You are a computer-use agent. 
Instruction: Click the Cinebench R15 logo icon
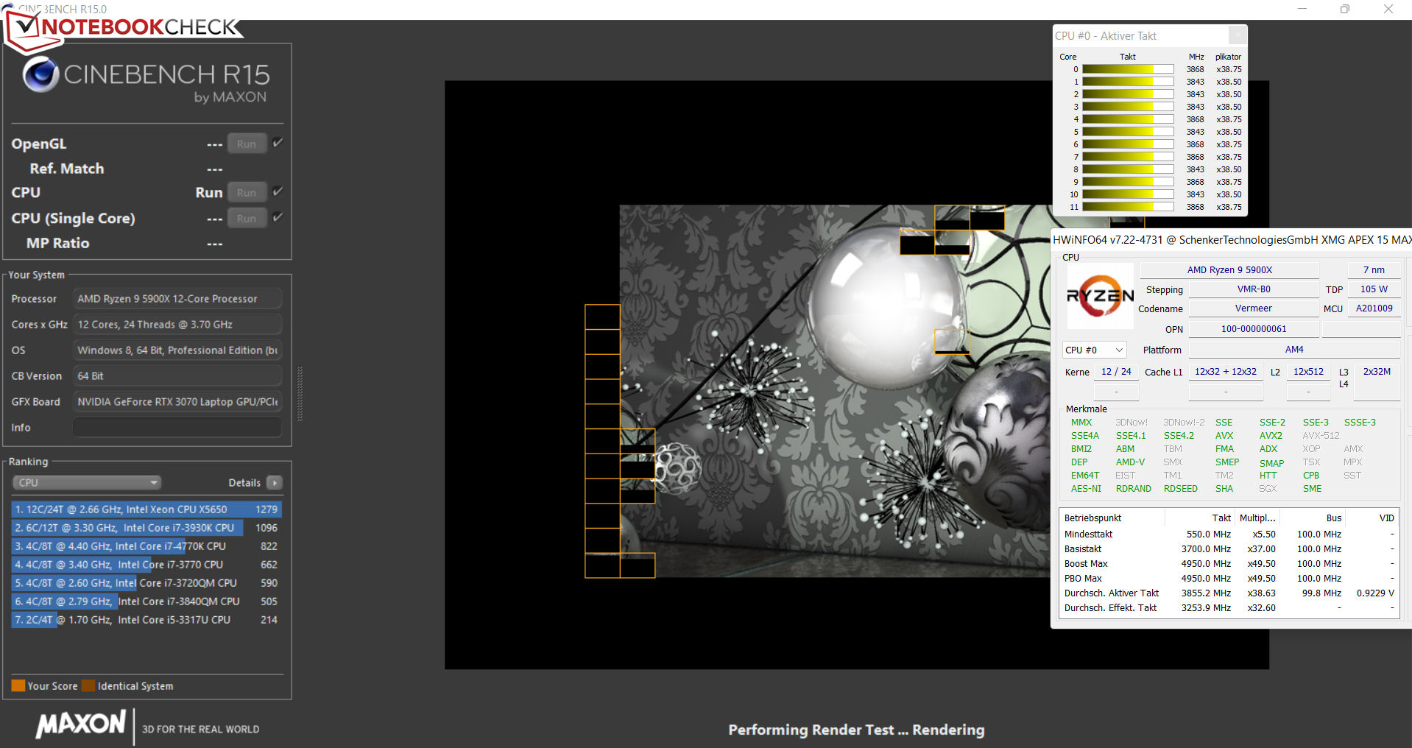[40, 74]
